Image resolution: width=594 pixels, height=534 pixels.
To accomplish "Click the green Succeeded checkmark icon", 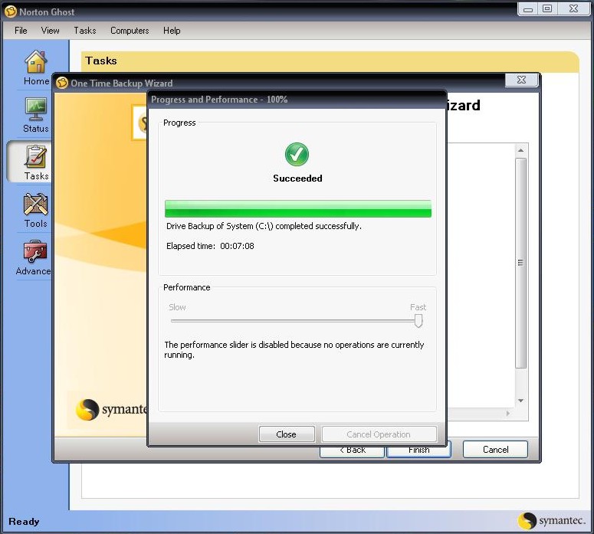I will tap(297, 154).
